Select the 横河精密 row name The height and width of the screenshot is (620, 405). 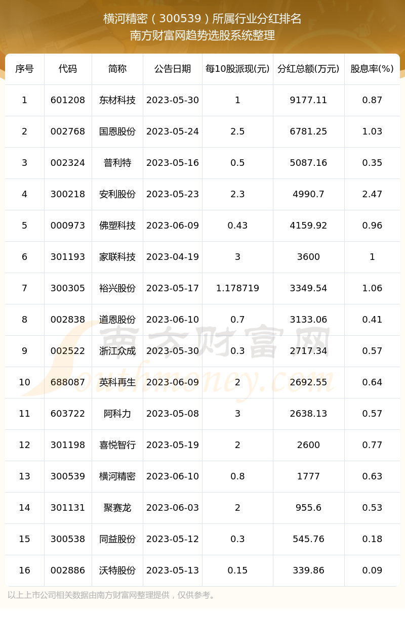(x=117, y=476)
